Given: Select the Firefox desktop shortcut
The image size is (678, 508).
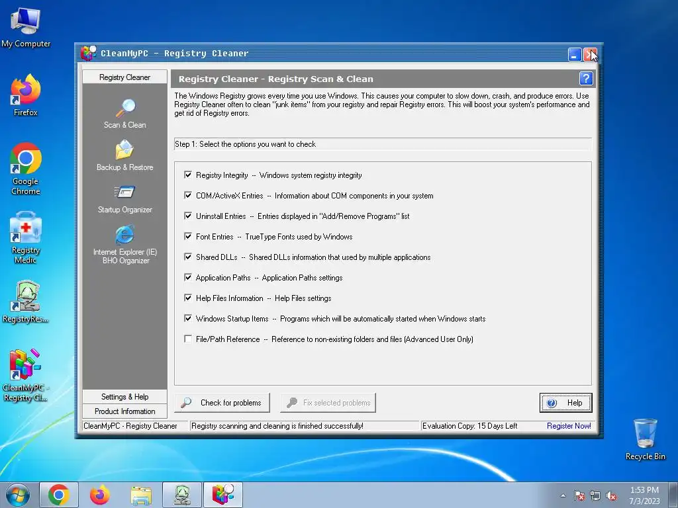Looking at the screenshot, I should pyautogui.click(x=26, y=95).
